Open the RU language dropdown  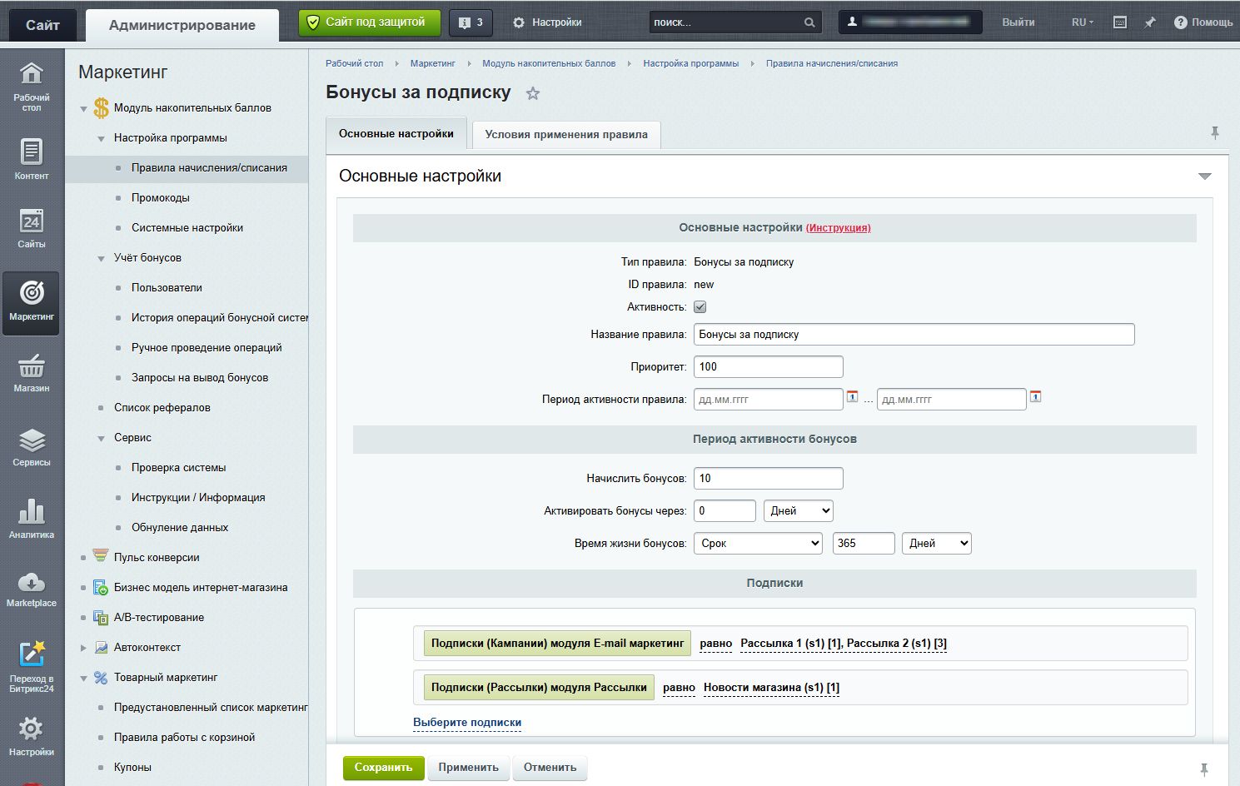pyautogui.click(x=1083, y=22)
